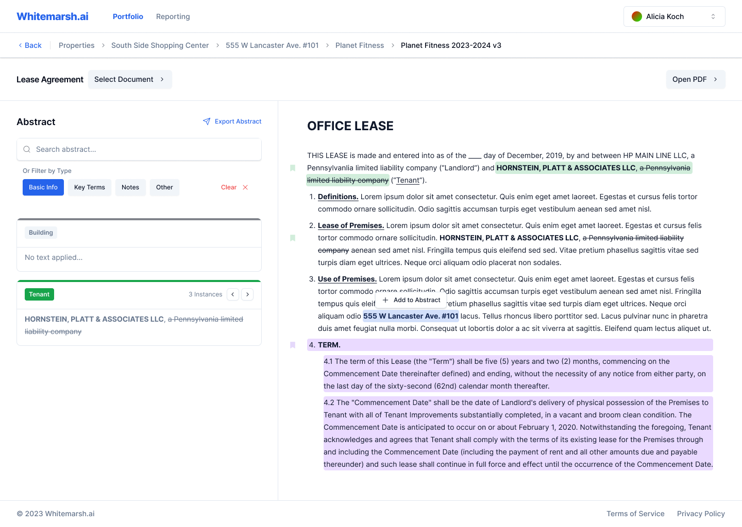The height and width of the screenshot is (527, 742).
Task: Click into the Search abstract field
Action: click(x=144, y=149)
